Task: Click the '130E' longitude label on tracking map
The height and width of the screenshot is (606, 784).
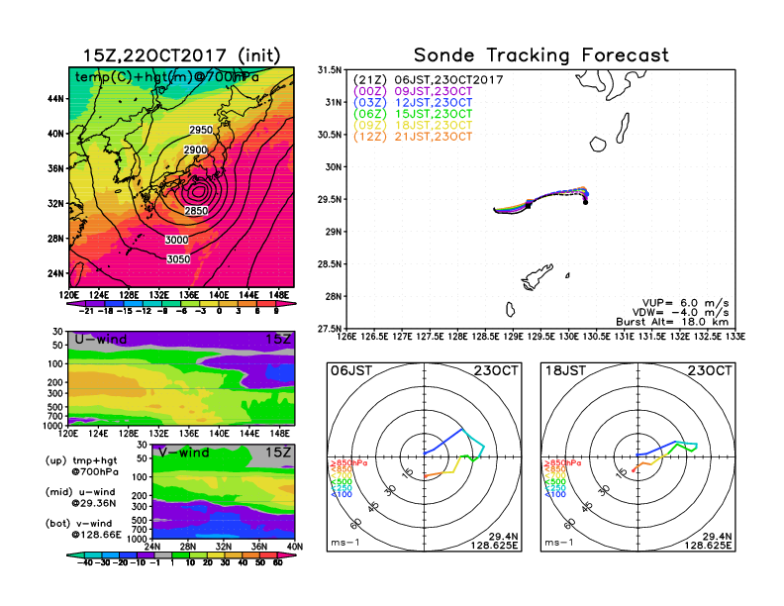Action: pos(568,337)
